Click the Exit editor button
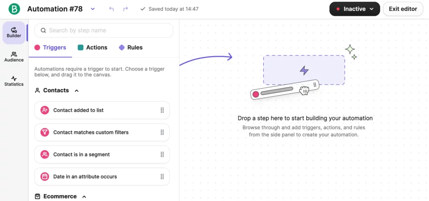The image size is (429, 201). coord(403,9)
